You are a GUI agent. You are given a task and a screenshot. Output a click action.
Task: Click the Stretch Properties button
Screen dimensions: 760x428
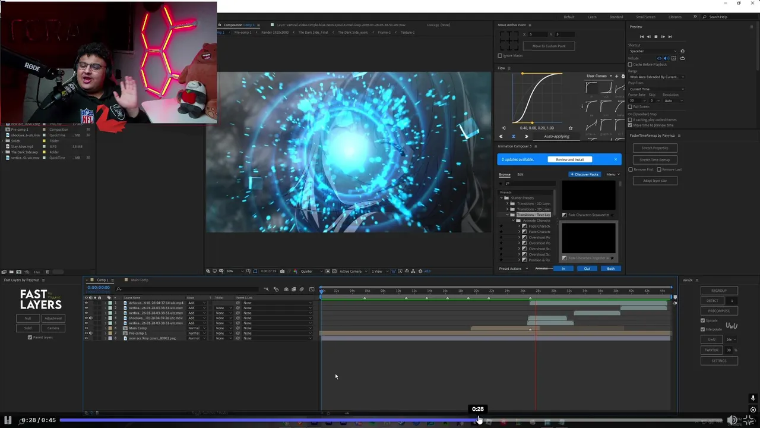coord(655,148)
